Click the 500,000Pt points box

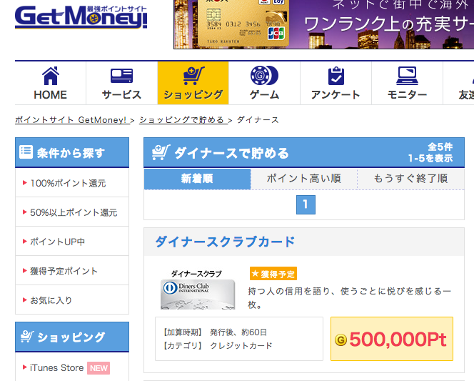(392, 339)
